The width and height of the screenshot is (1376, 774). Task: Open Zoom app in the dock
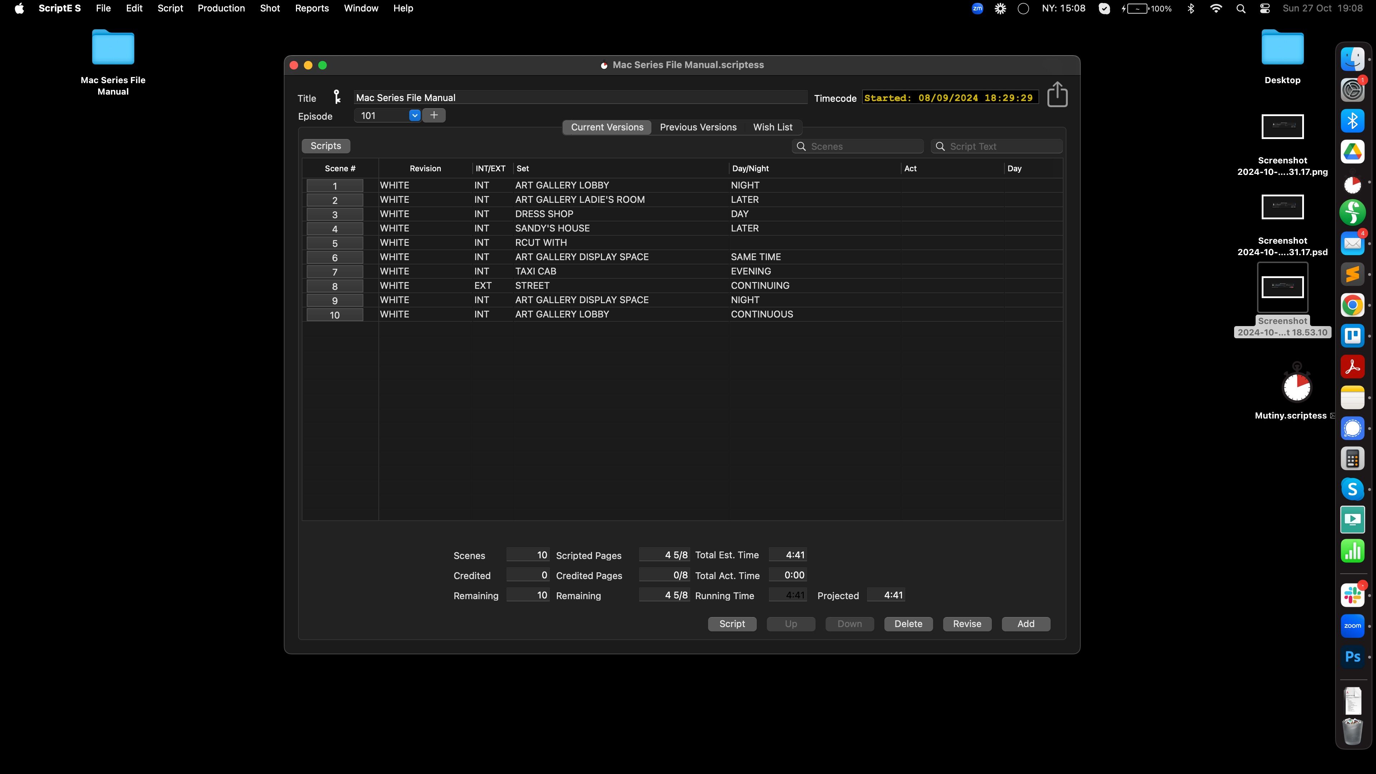point(1352,626)
